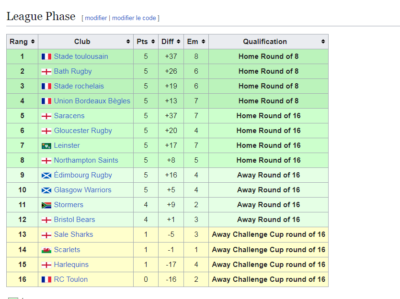Select Bristol Bears' +1 Diff cell
Image resolution: width=400 pixels, height=299 pixels.
point(171,220)
